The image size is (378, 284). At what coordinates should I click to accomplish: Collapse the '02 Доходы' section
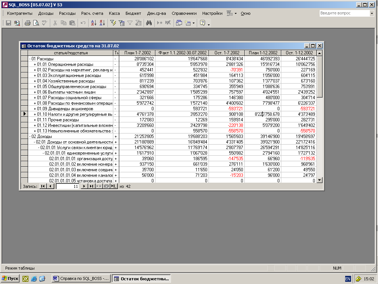[x=30, y=136]
